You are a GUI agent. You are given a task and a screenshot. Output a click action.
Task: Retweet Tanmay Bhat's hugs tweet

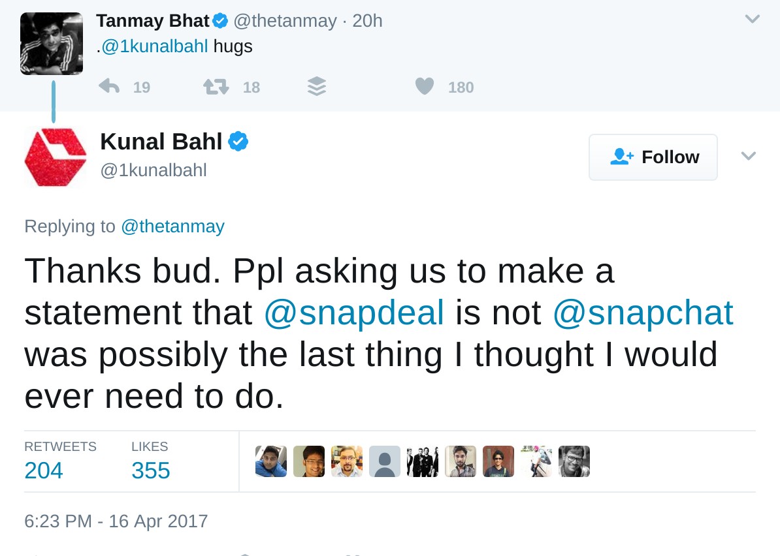(216, 87)
